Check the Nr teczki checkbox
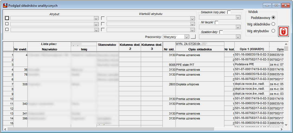Viewport: 293px width, 133px height. point(217,22)
